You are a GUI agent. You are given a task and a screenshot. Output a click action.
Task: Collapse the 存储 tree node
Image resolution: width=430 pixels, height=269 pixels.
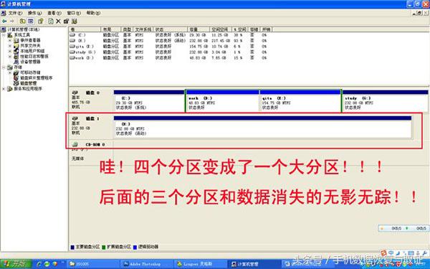point(4,67)
